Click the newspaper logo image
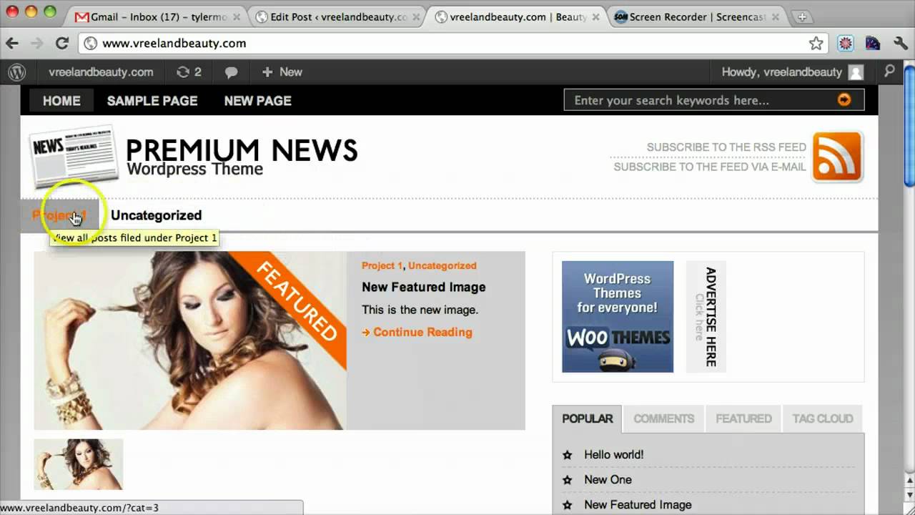 [73, 156]
